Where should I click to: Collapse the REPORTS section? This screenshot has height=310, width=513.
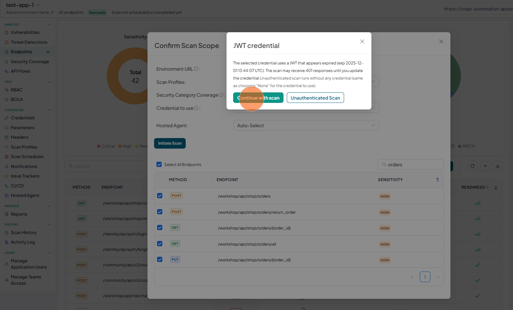tap(49, 206)
